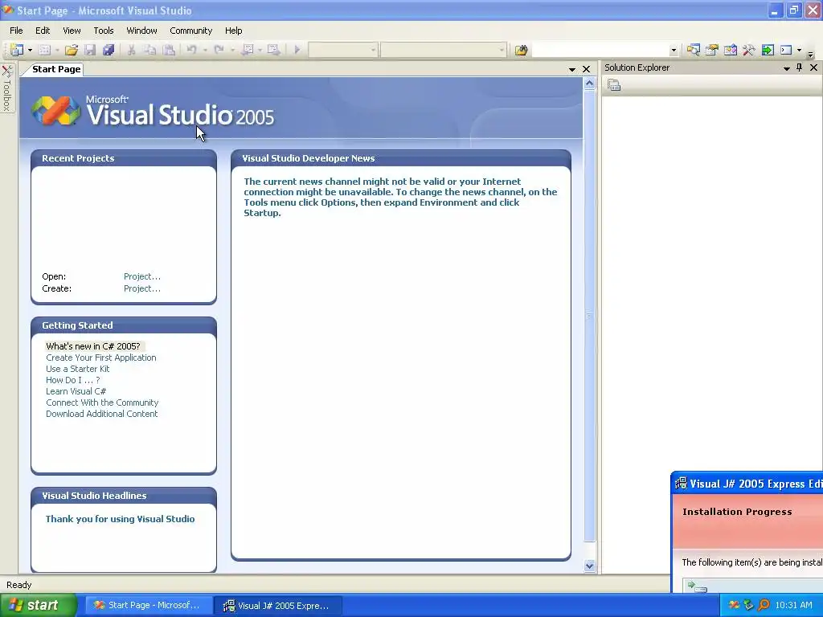Click the Command Window toolbar icon
This screenshot has height=617, width=823.
(786, 50)
